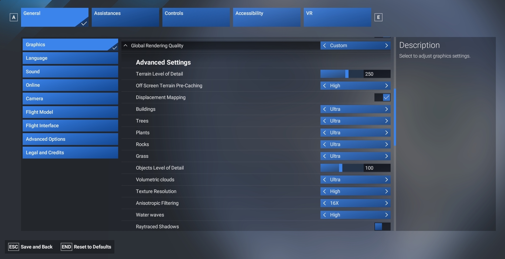Open the General tab
Screen dimensions: 505x259
point(55,17)
